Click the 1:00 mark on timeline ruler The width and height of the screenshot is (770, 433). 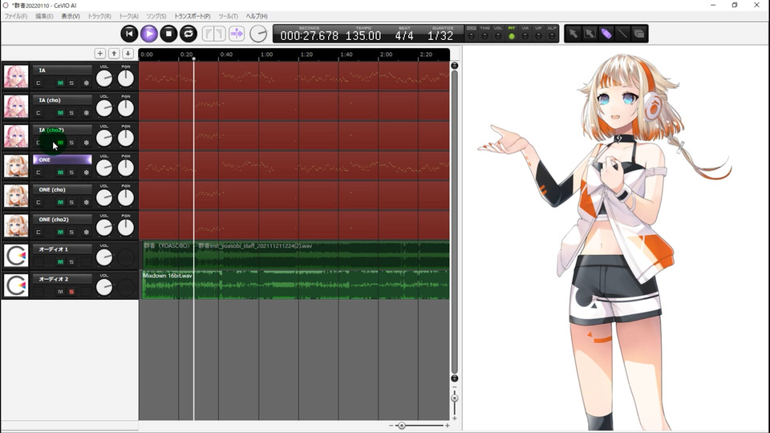(266, 55)
